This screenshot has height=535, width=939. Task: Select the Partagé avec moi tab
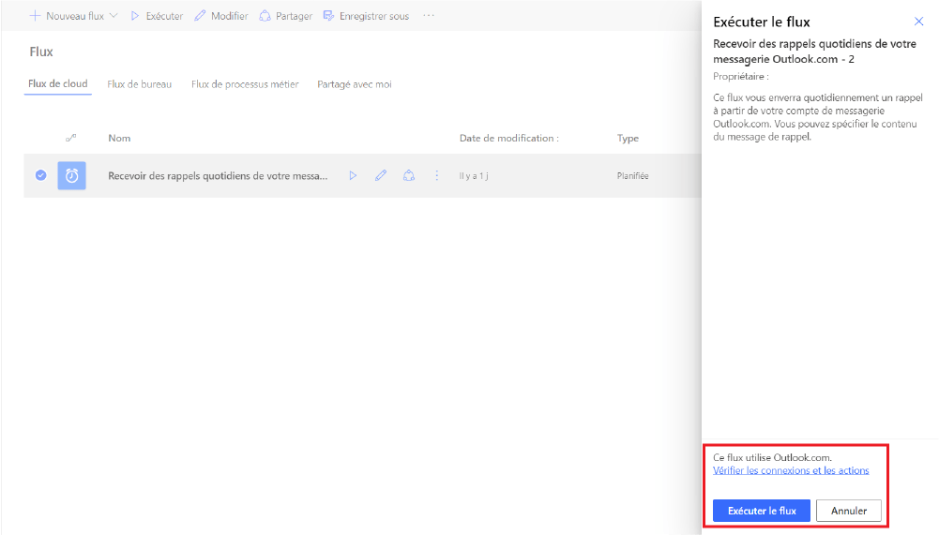click(x=355, y=84)
